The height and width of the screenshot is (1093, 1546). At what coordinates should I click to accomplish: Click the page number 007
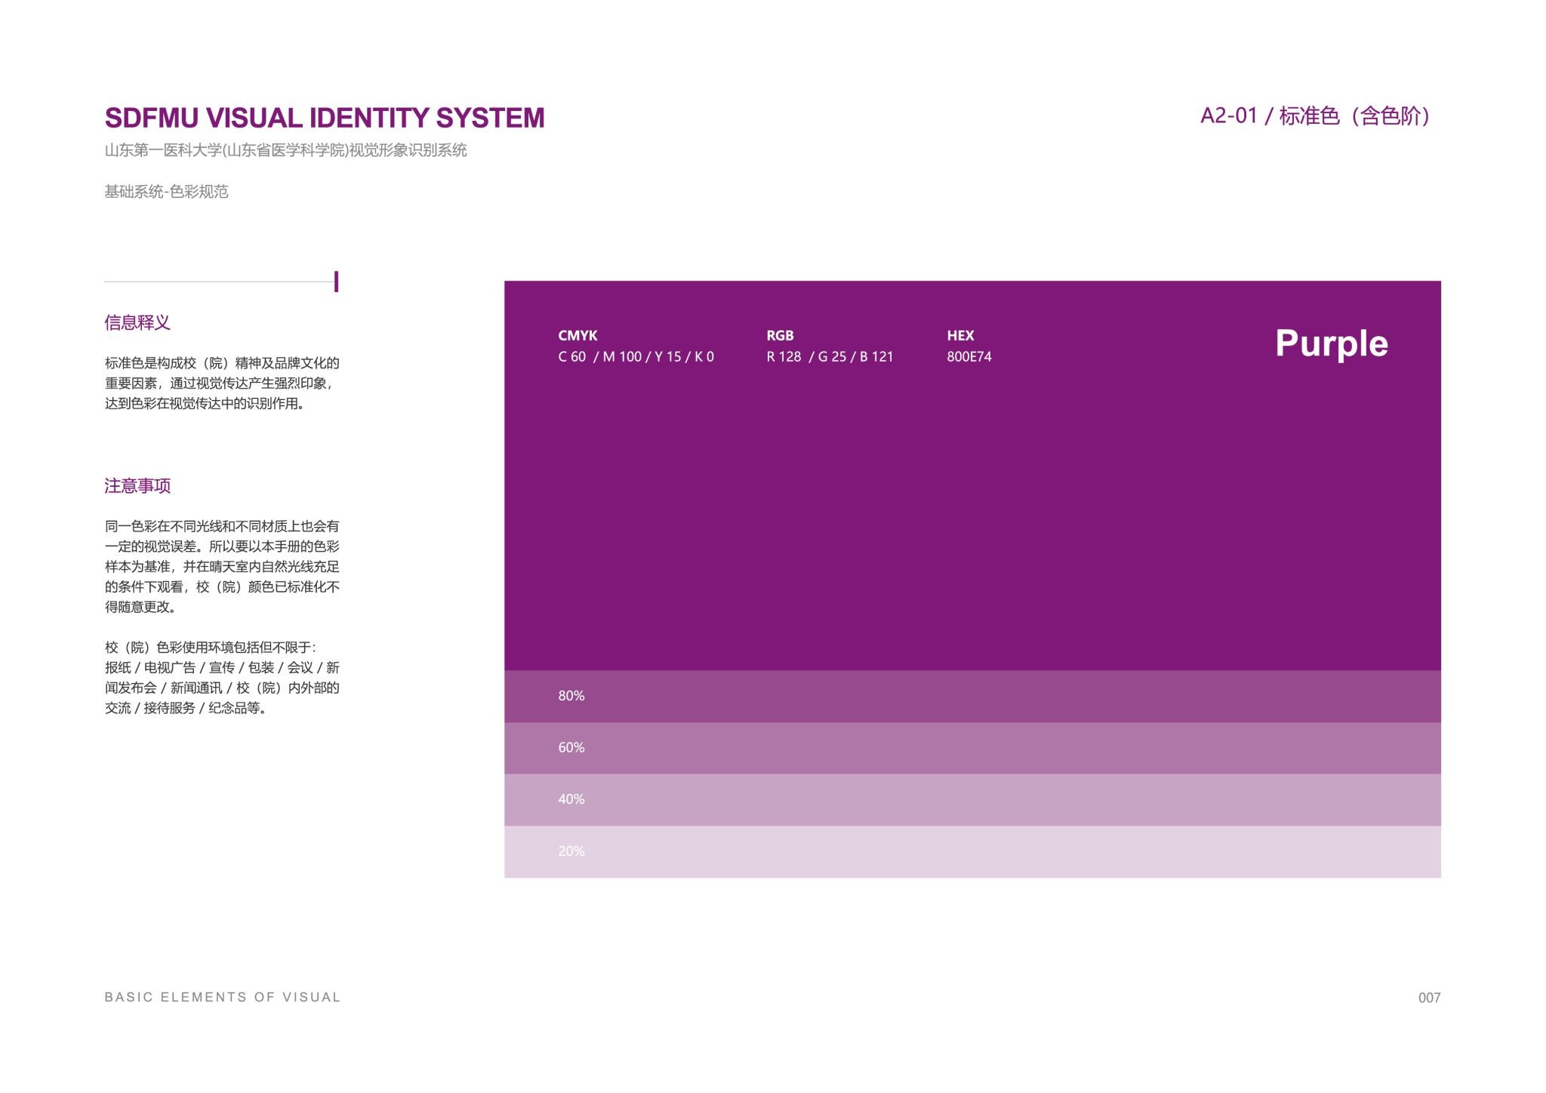tap(1428, 998)
